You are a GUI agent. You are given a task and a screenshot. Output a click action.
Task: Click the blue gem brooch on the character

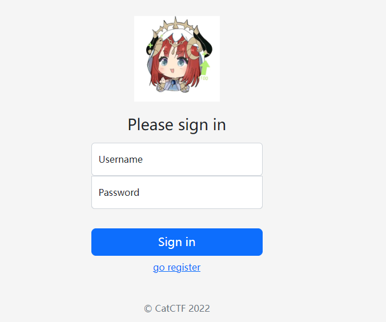click(174, 82)
